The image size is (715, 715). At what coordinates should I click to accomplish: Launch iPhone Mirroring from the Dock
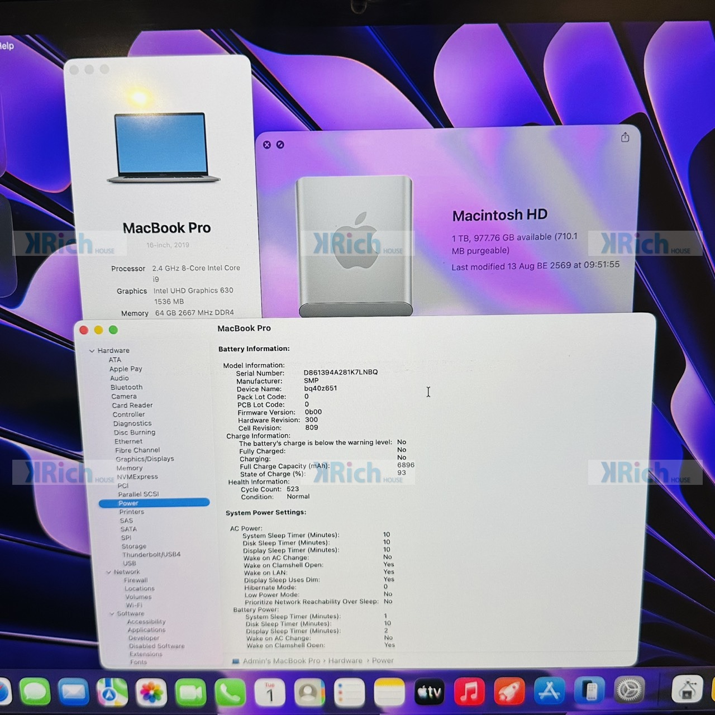coord(589,690)
